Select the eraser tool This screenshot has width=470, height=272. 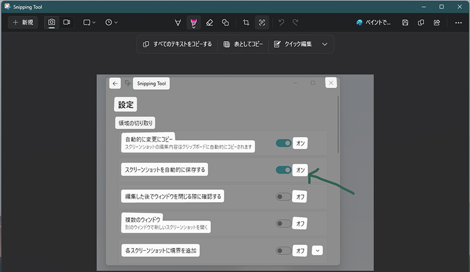(x=210, y=22)
